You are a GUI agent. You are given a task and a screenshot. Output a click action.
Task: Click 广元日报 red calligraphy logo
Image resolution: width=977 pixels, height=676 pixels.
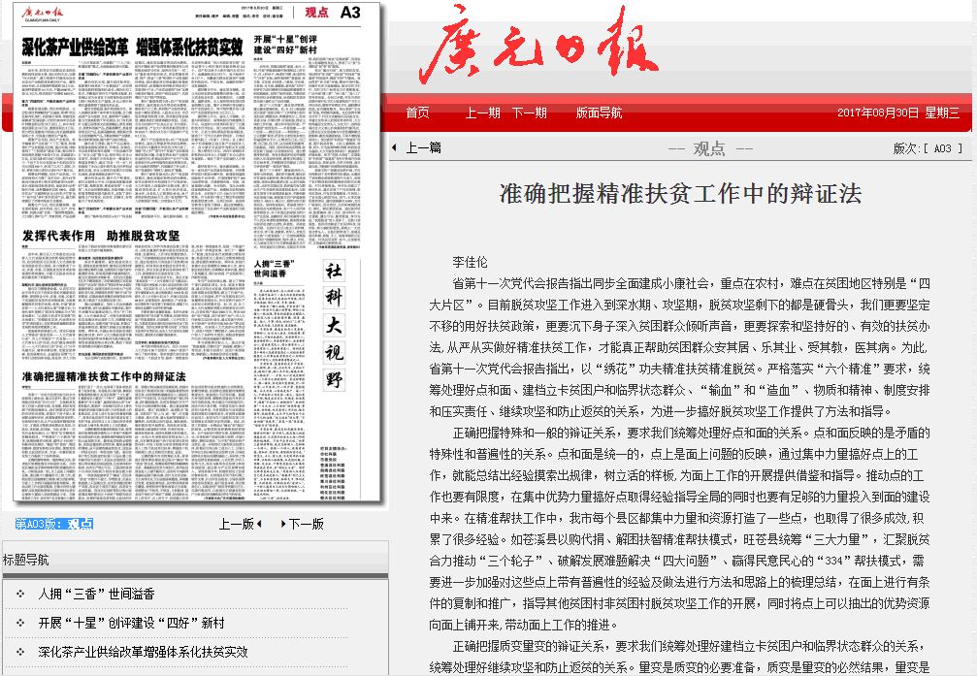[x=539, y=47]
